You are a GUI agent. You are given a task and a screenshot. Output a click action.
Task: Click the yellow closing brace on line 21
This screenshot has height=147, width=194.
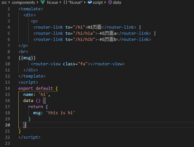point(20,131)
